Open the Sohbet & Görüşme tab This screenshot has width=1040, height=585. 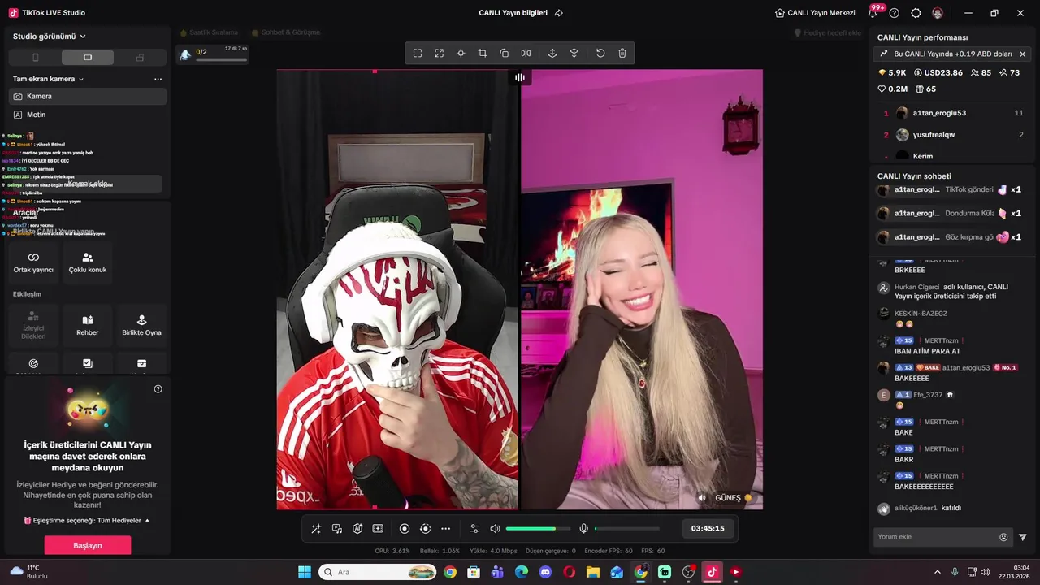point(286,32)
